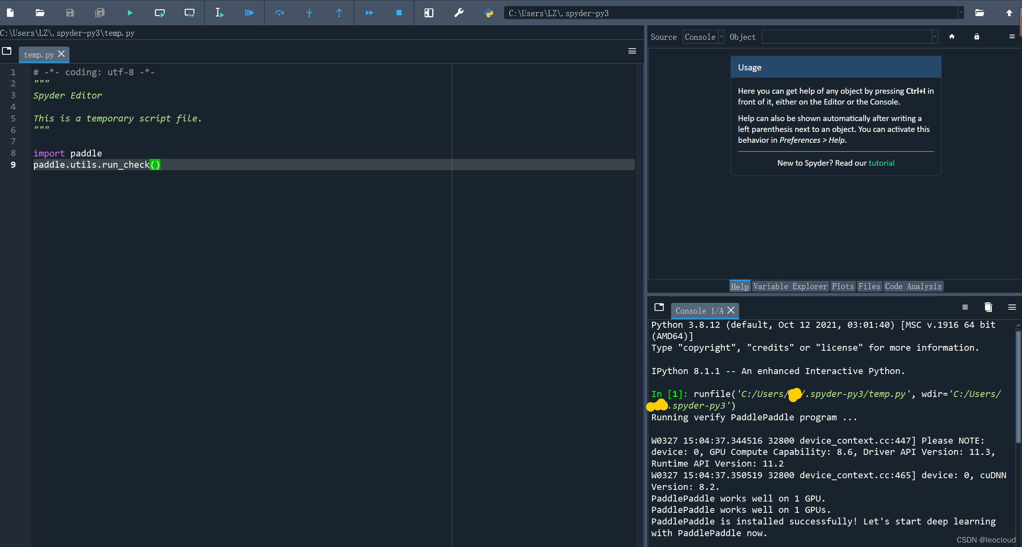
Task: Switch to the Plots tab
Action: [843, 286]
